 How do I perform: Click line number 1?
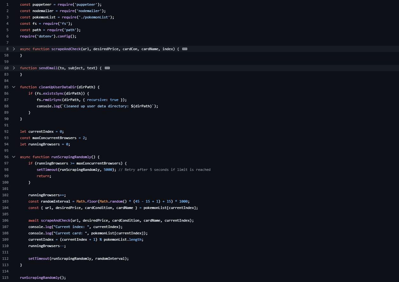tap(7, 4)
